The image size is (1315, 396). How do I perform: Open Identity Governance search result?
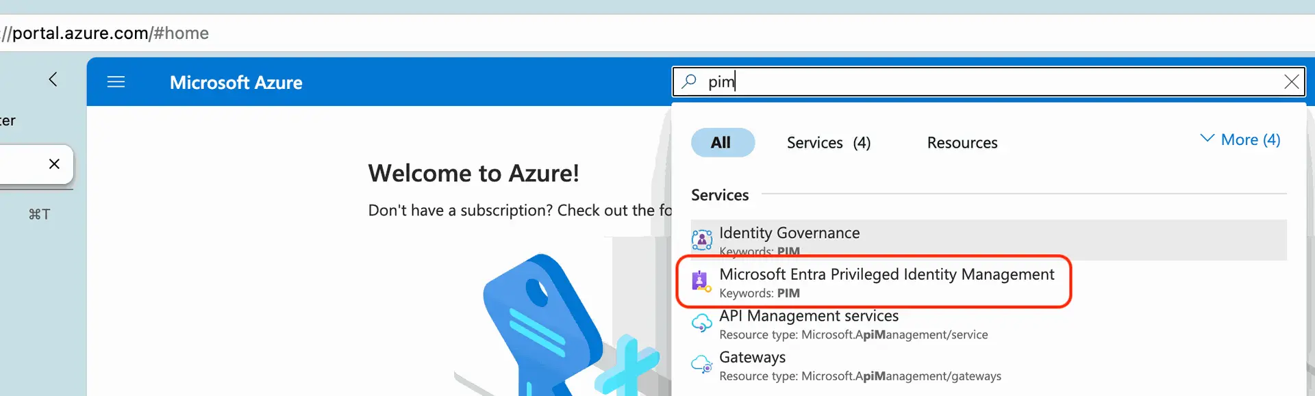(789, 233)
